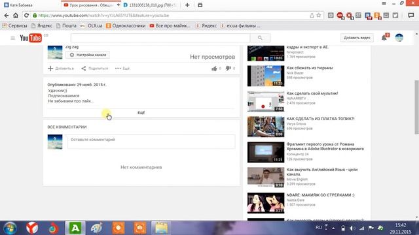Open КАК СДЕЛАТЬ ИЗ ПЛАТКА ТОПИК thumbnail
The height and width of the screenshot is (235, 419).
(x=266, y=127)
